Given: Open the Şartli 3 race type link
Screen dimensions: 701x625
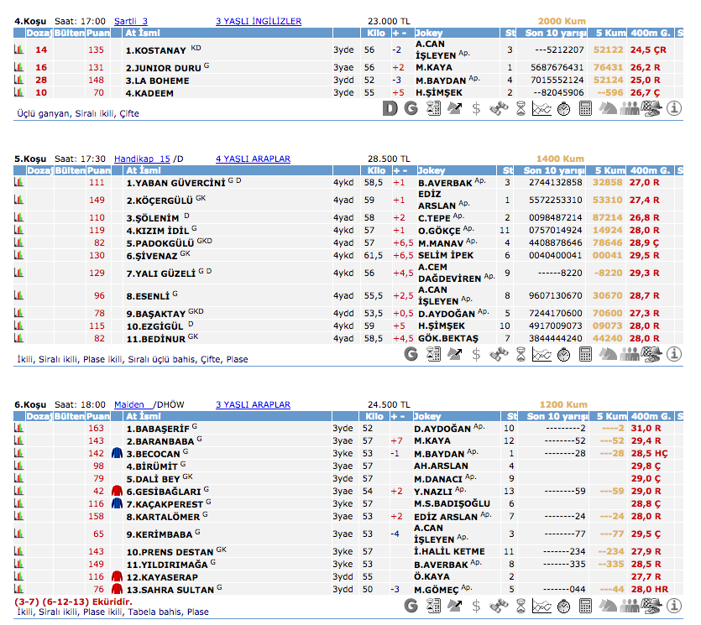Looking at the screenshot, I should coord(131,21).
